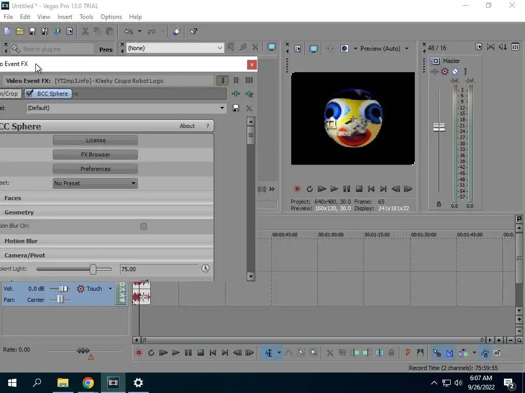The image size is (525, 393).
Task: Toggle Ignore Event Grouping button
Action: (497, 353)
